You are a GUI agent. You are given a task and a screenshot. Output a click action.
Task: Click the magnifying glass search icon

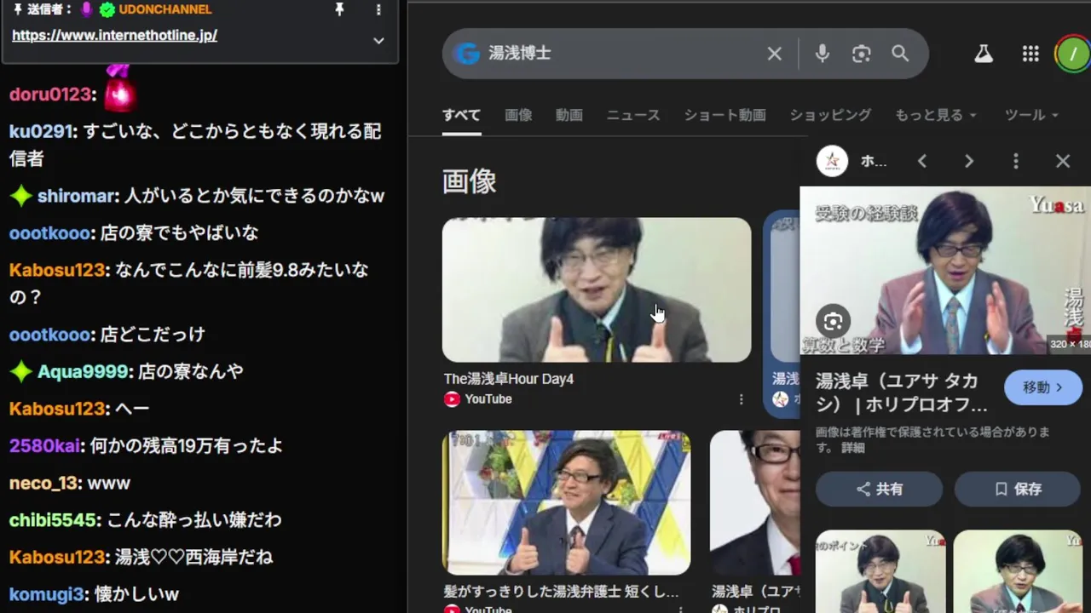(900, 54)
